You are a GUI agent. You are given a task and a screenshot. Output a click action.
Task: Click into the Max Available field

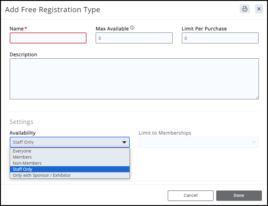pyautogui.click(x=134, y=38)
